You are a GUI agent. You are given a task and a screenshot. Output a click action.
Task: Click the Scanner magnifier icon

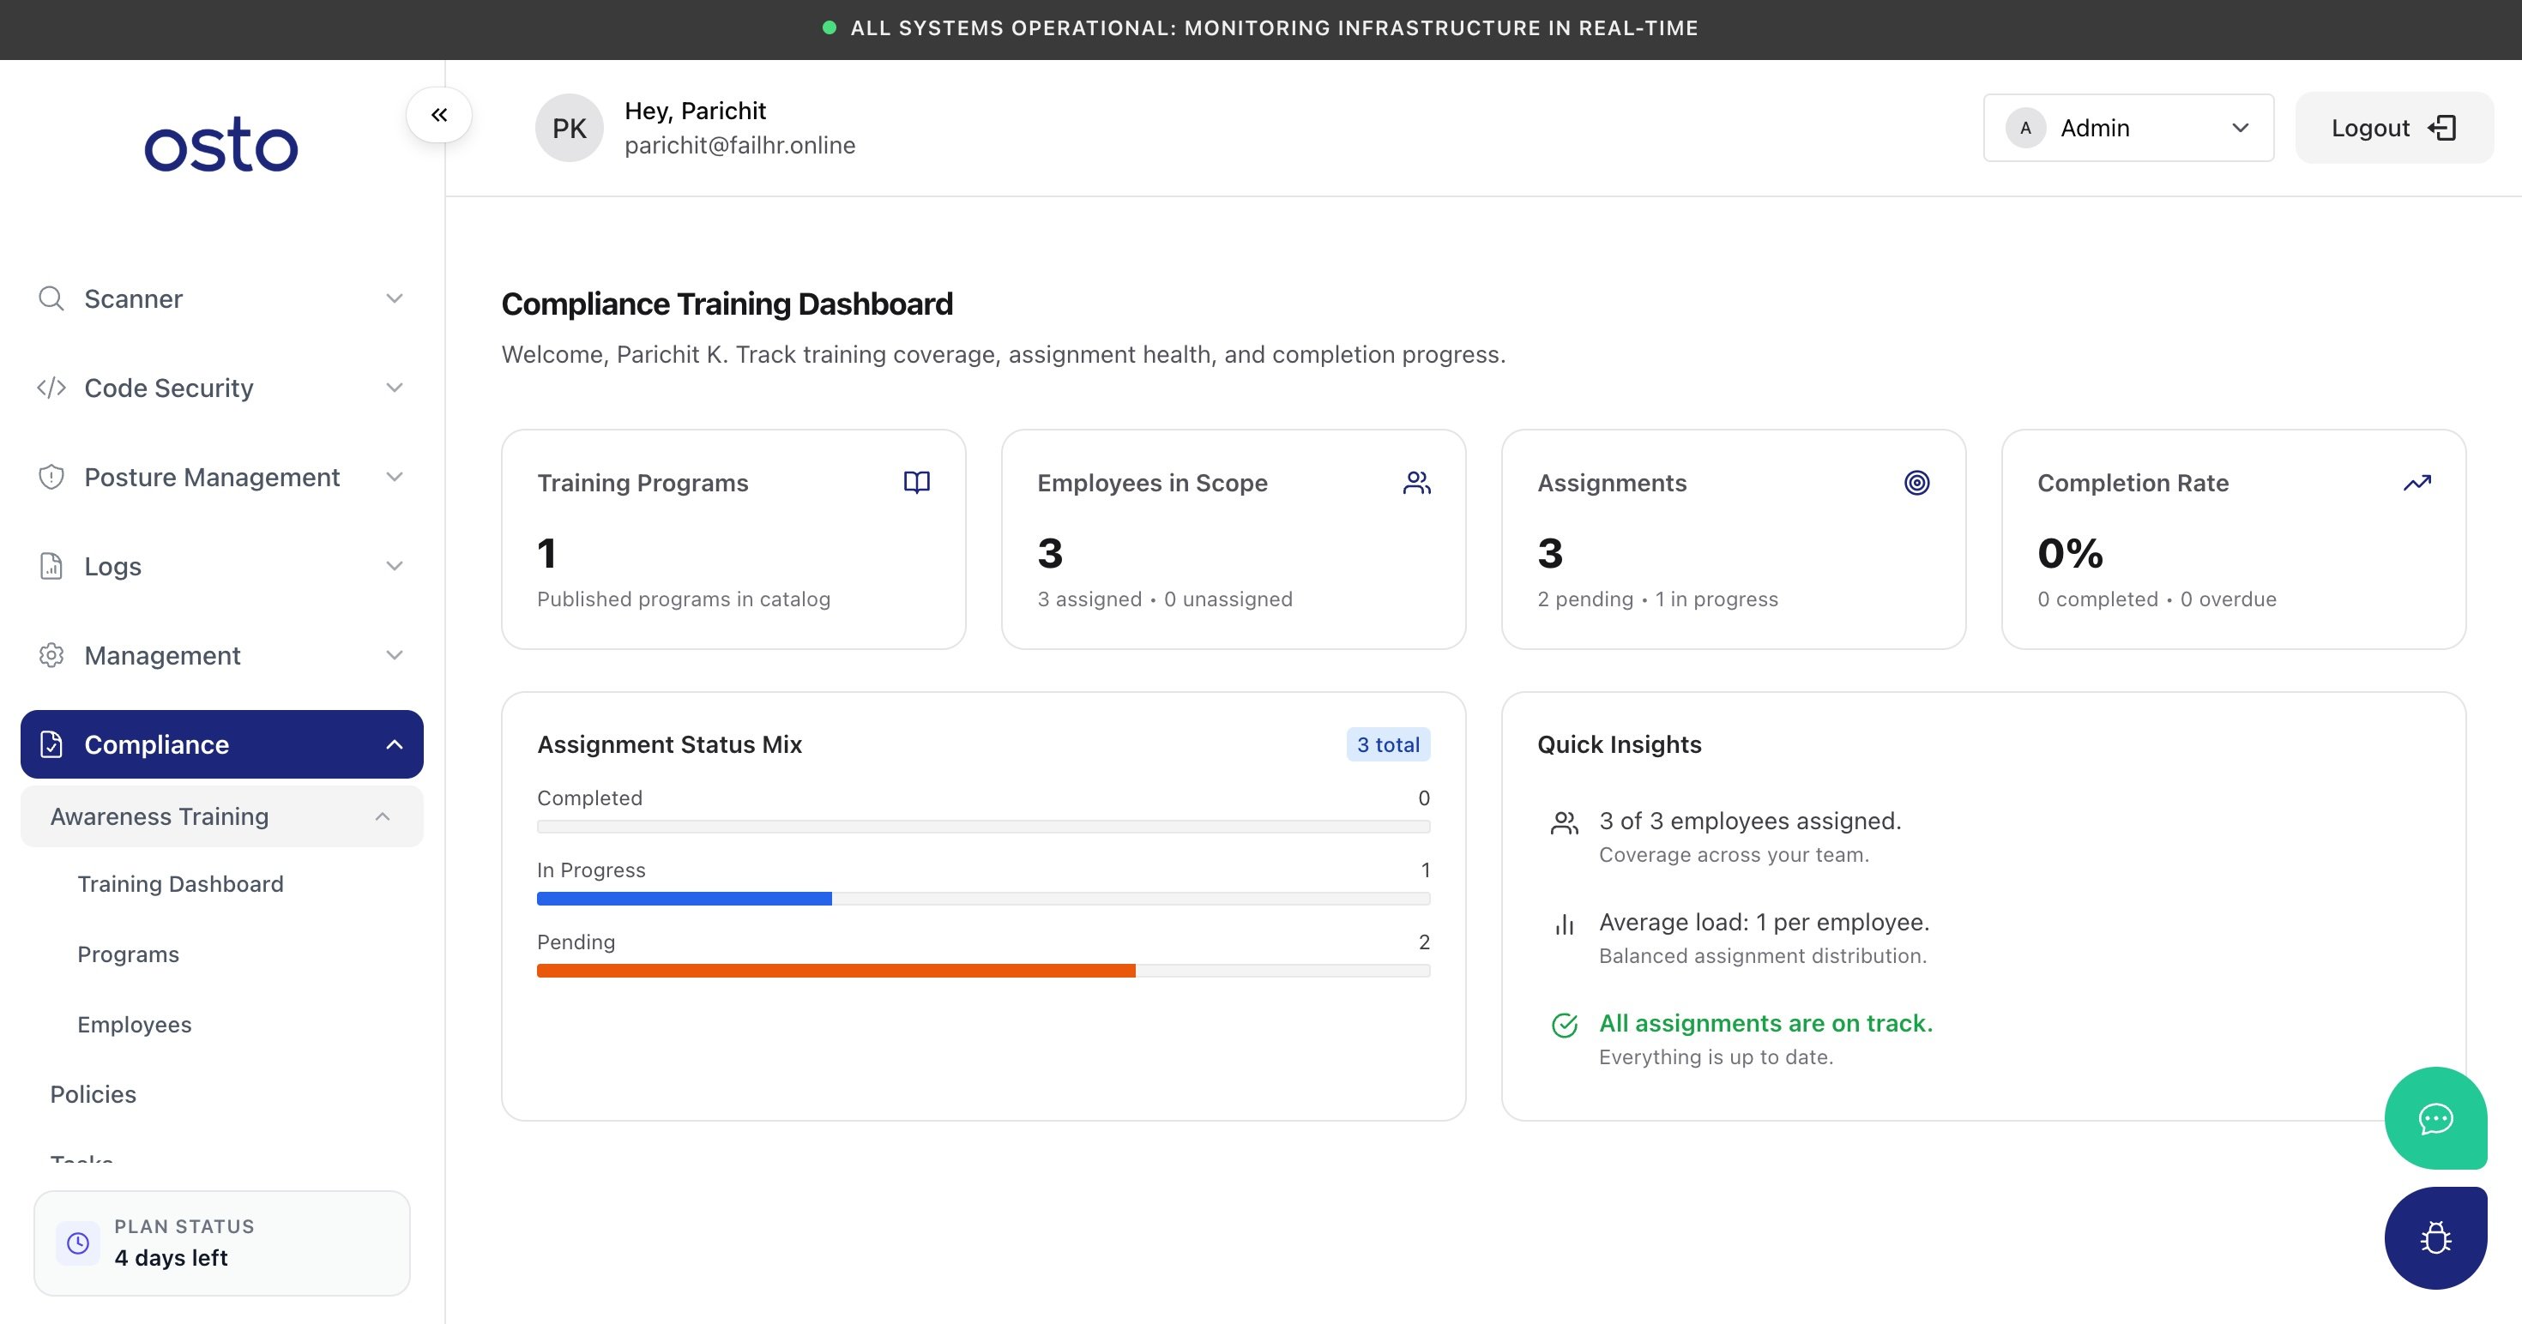(x=51, y=298)
